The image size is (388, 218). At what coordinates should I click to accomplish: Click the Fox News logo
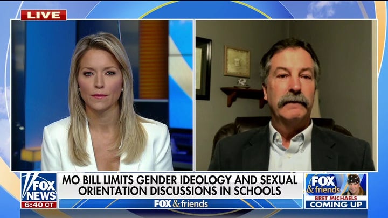point(39,187)
